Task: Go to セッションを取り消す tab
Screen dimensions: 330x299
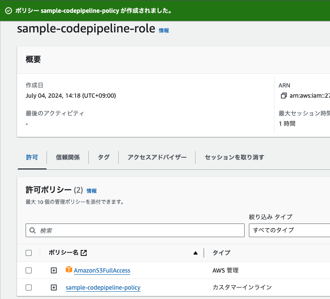Action: 234,157
